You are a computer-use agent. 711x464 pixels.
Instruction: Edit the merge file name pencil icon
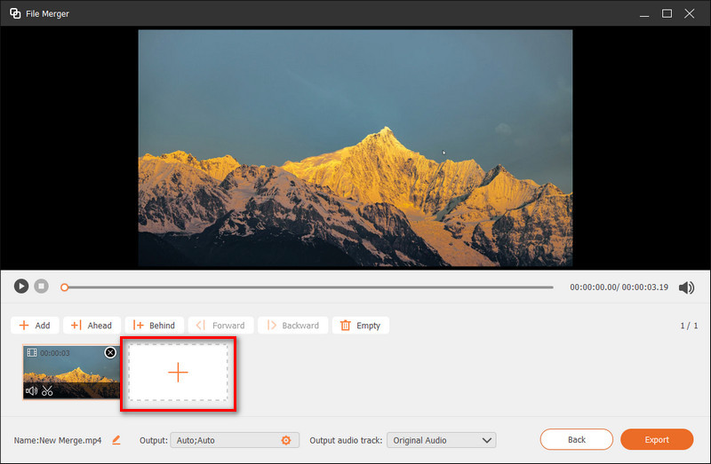tap(116, 440)
